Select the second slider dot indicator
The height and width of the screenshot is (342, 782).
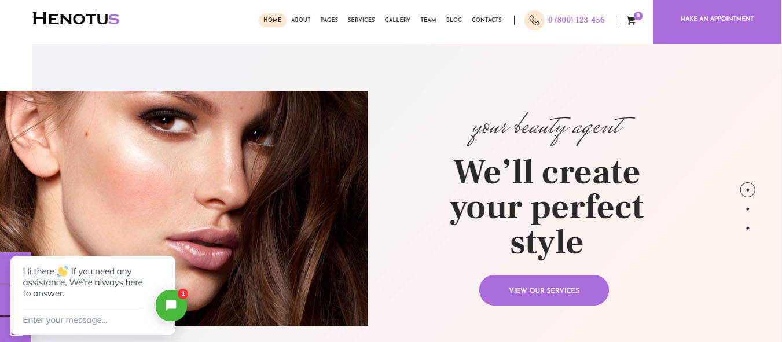click(748, 209)
